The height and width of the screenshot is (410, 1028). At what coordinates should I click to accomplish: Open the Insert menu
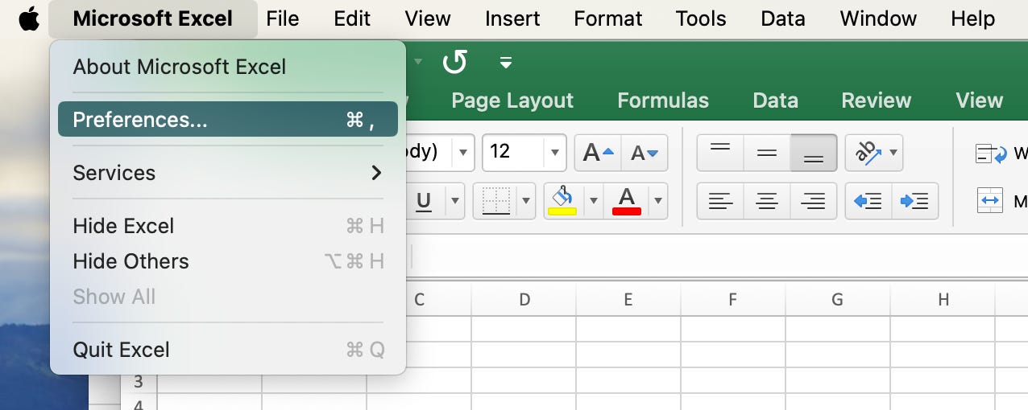[512, 18]
